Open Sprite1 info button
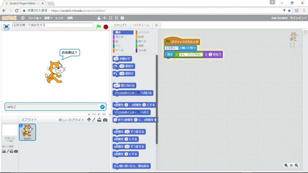 coord(21,125)
